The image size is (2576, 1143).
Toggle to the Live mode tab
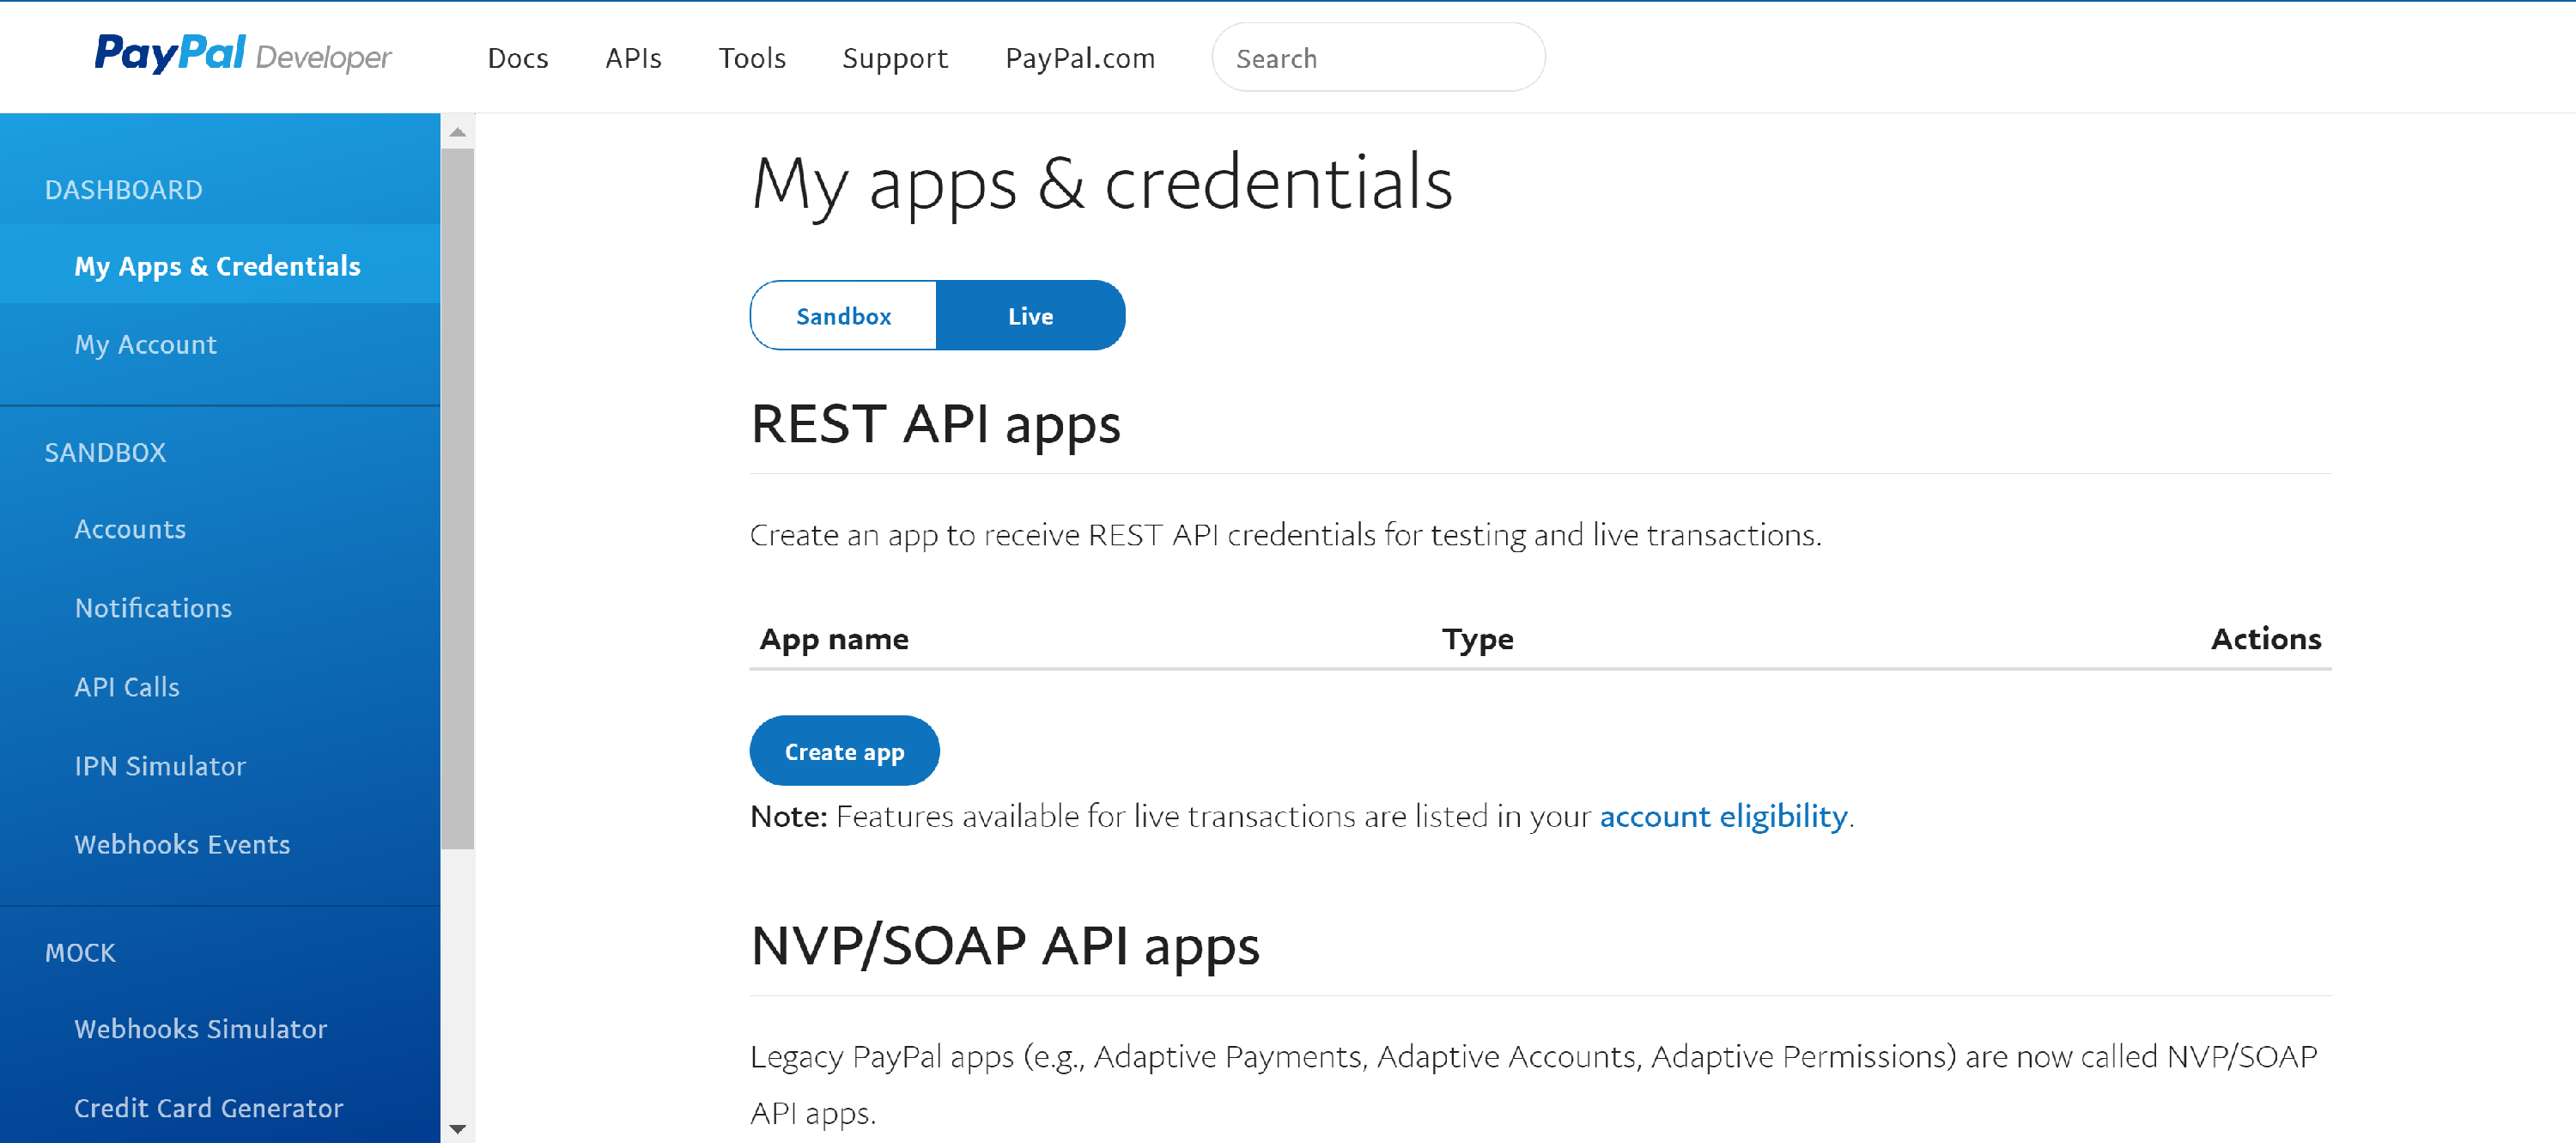(1029, 315)
